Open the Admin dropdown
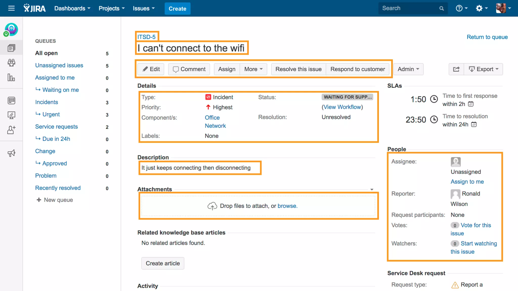This screenshot has height=291, width=518. tap(408, 69)
